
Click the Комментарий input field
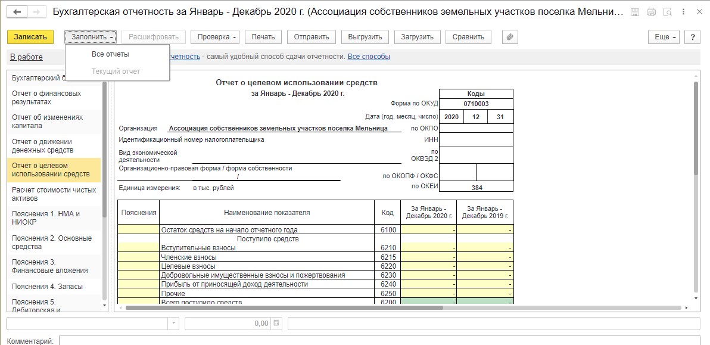pyautogui.click(x=379, y=340)
